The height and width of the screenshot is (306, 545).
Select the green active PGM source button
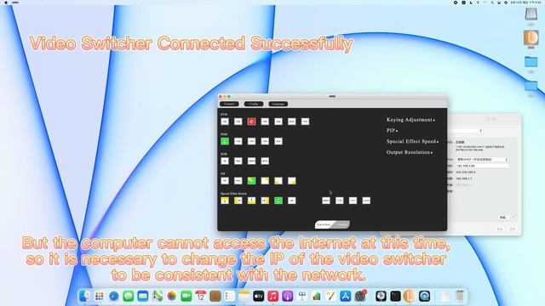coord(225,141)
